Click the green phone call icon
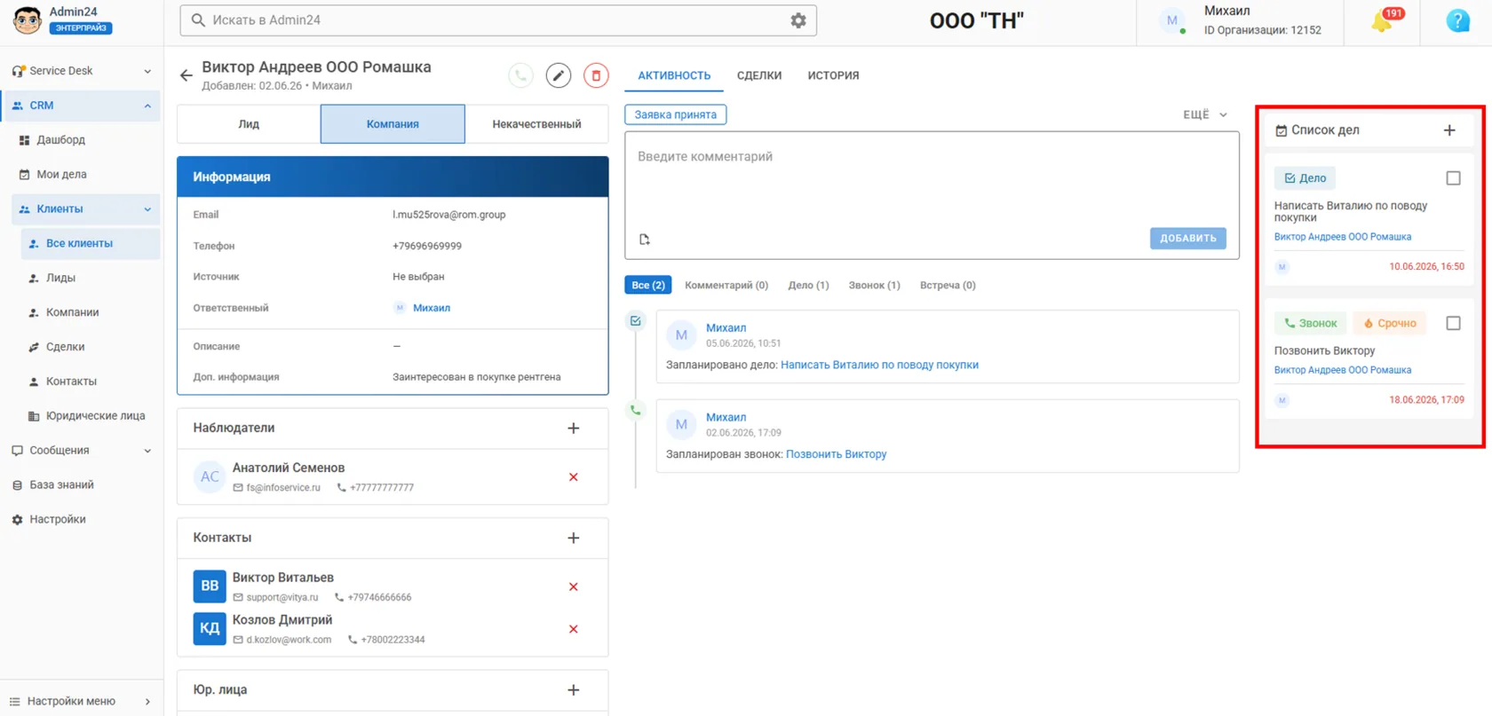The image size is (1492, 716). click(x=521, y=75)
